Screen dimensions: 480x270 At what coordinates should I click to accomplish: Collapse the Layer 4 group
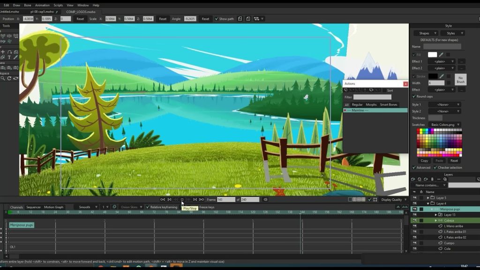(428, 203)
